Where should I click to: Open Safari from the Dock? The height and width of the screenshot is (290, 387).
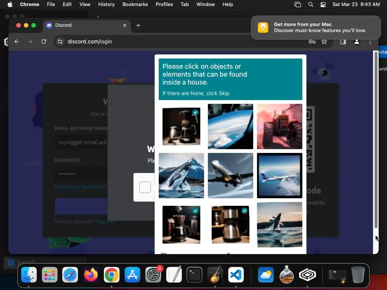(x=70, y=275)
